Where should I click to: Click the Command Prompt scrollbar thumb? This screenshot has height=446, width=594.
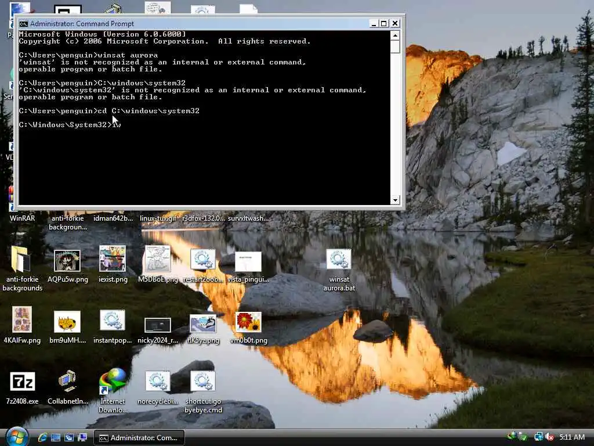(x=395, y=47)
